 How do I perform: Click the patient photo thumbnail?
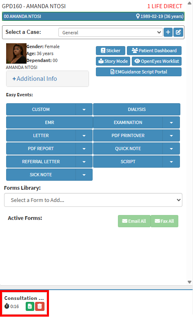[16, 53]
